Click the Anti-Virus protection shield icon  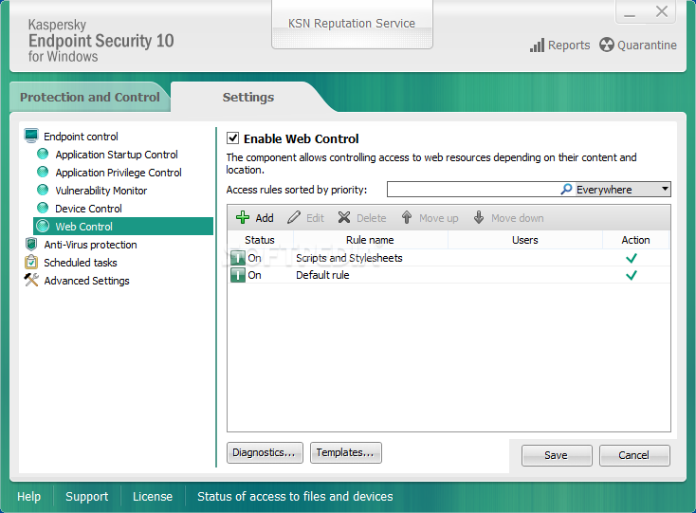31,245
